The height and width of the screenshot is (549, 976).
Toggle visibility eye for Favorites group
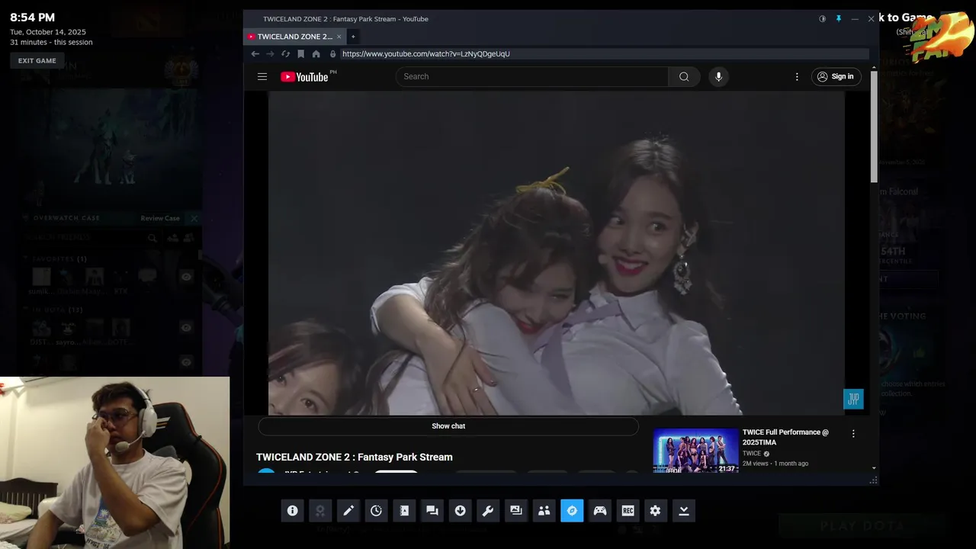(186, 277)
